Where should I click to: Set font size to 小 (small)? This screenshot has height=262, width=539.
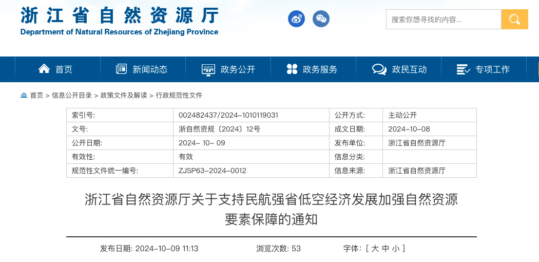click(x=395, y=249)
